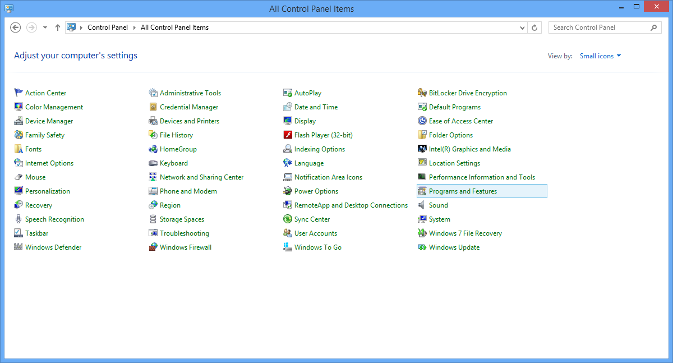Open Performance Information and Tools link
673x363 pixels.
point(482,177)
